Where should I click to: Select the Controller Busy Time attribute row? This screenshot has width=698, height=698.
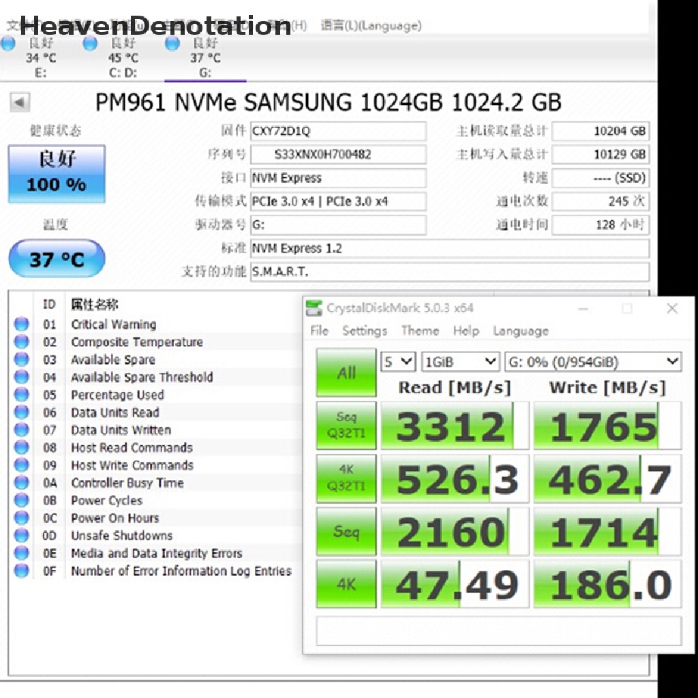(156, 483)
